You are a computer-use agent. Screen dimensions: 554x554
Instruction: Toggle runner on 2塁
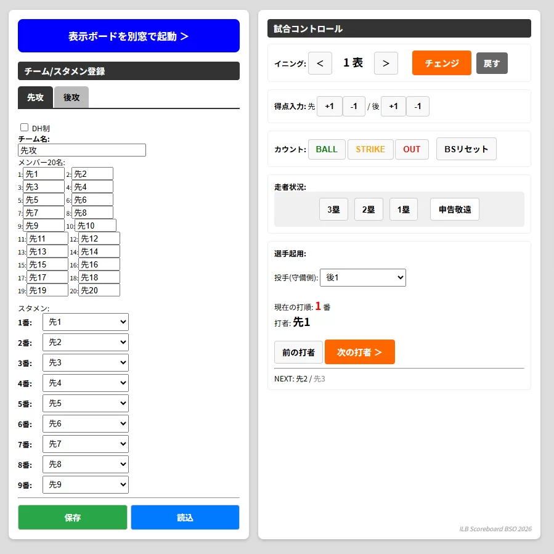(x=368, y=209)
